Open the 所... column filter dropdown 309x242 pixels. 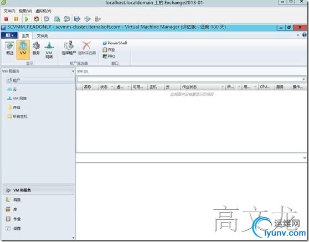point(239,87)
